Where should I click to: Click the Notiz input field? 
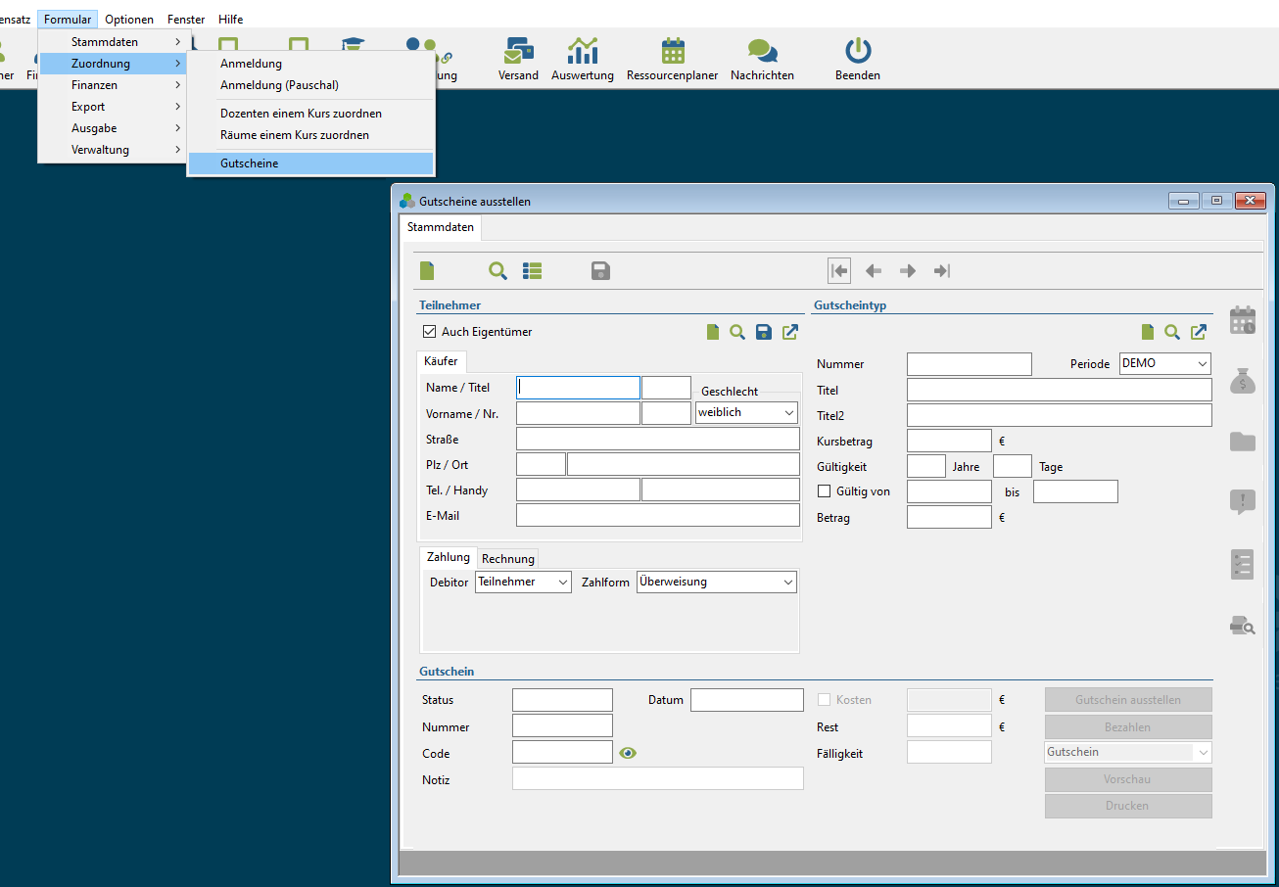pos(658,778)
